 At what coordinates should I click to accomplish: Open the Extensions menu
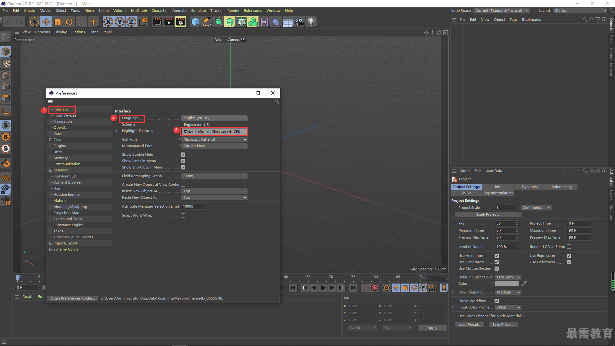253,11
